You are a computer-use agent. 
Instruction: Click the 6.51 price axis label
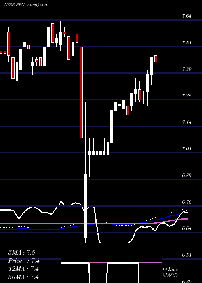click(x=187, y=255)
